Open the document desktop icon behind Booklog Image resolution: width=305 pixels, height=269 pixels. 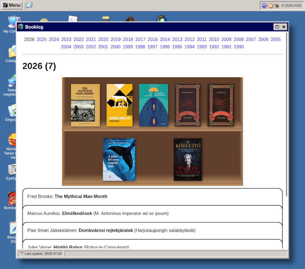click(73, 18)
